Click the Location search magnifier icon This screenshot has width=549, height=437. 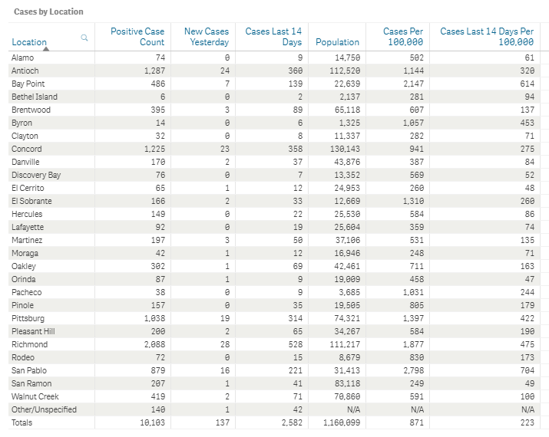point(84,38)
